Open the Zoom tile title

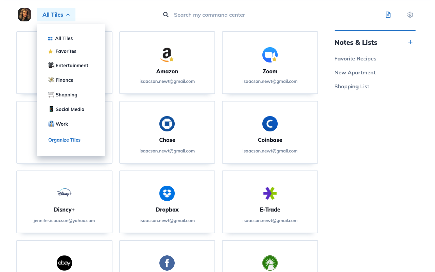270,71
